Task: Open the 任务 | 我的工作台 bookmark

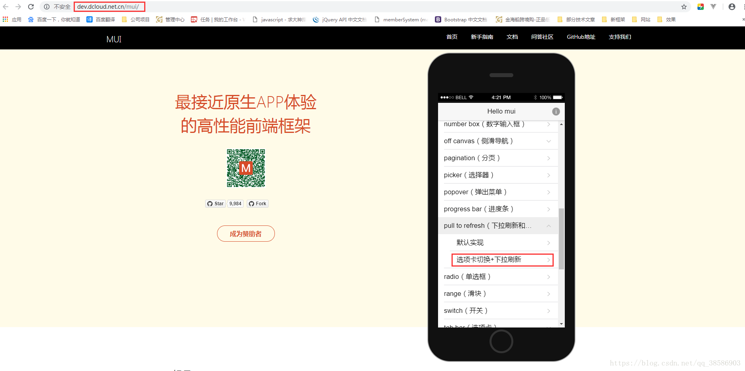Action: click(x=218, y=19)
